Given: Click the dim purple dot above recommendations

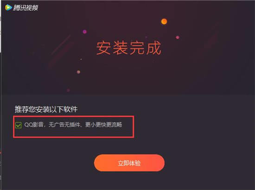Looking at the screenshot, I should coord(68,90).
